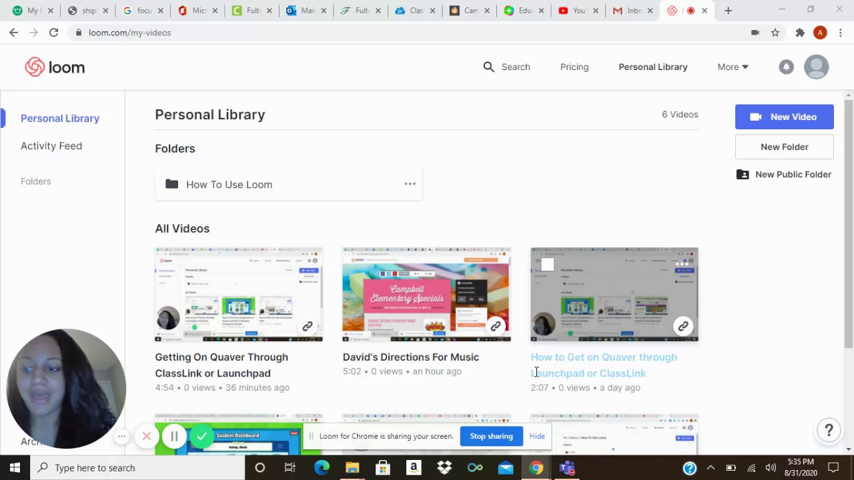Close the current Loom tab
Viewport: 854px width, 480px height.
pos(704,11)
